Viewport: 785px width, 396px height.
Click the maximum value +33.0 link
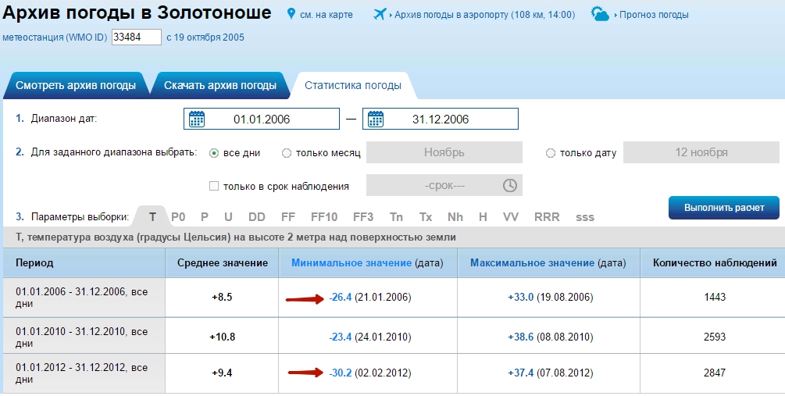tap(521, 298)
